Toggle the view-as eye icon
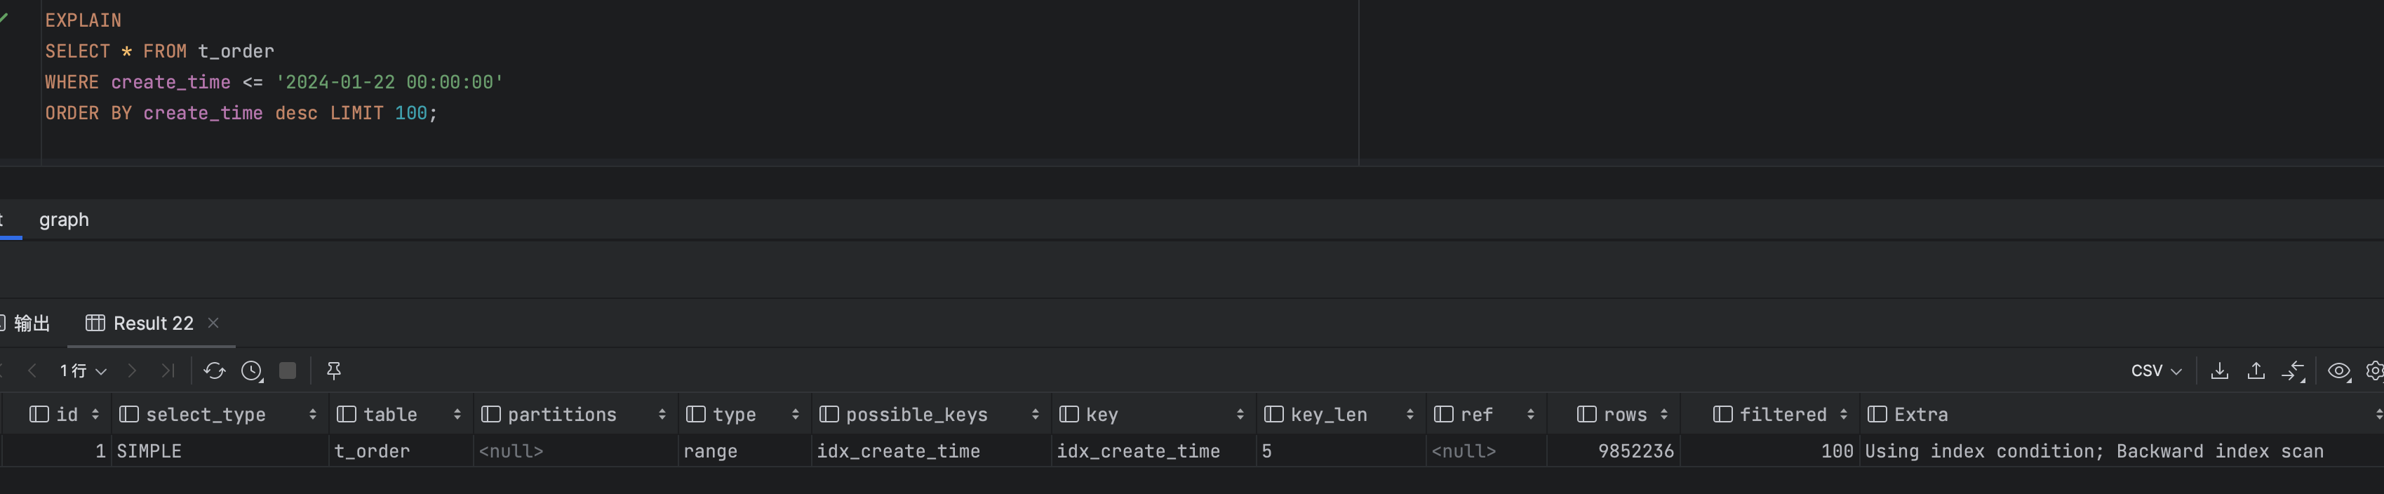2384x494 pixels. click(x=2338, y=371)
